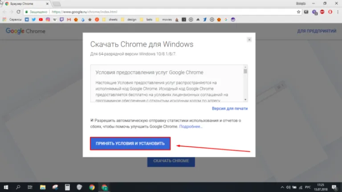Click the Принять условия и установить button
This screenshot has width=342, height=192.
pos(130,143)
